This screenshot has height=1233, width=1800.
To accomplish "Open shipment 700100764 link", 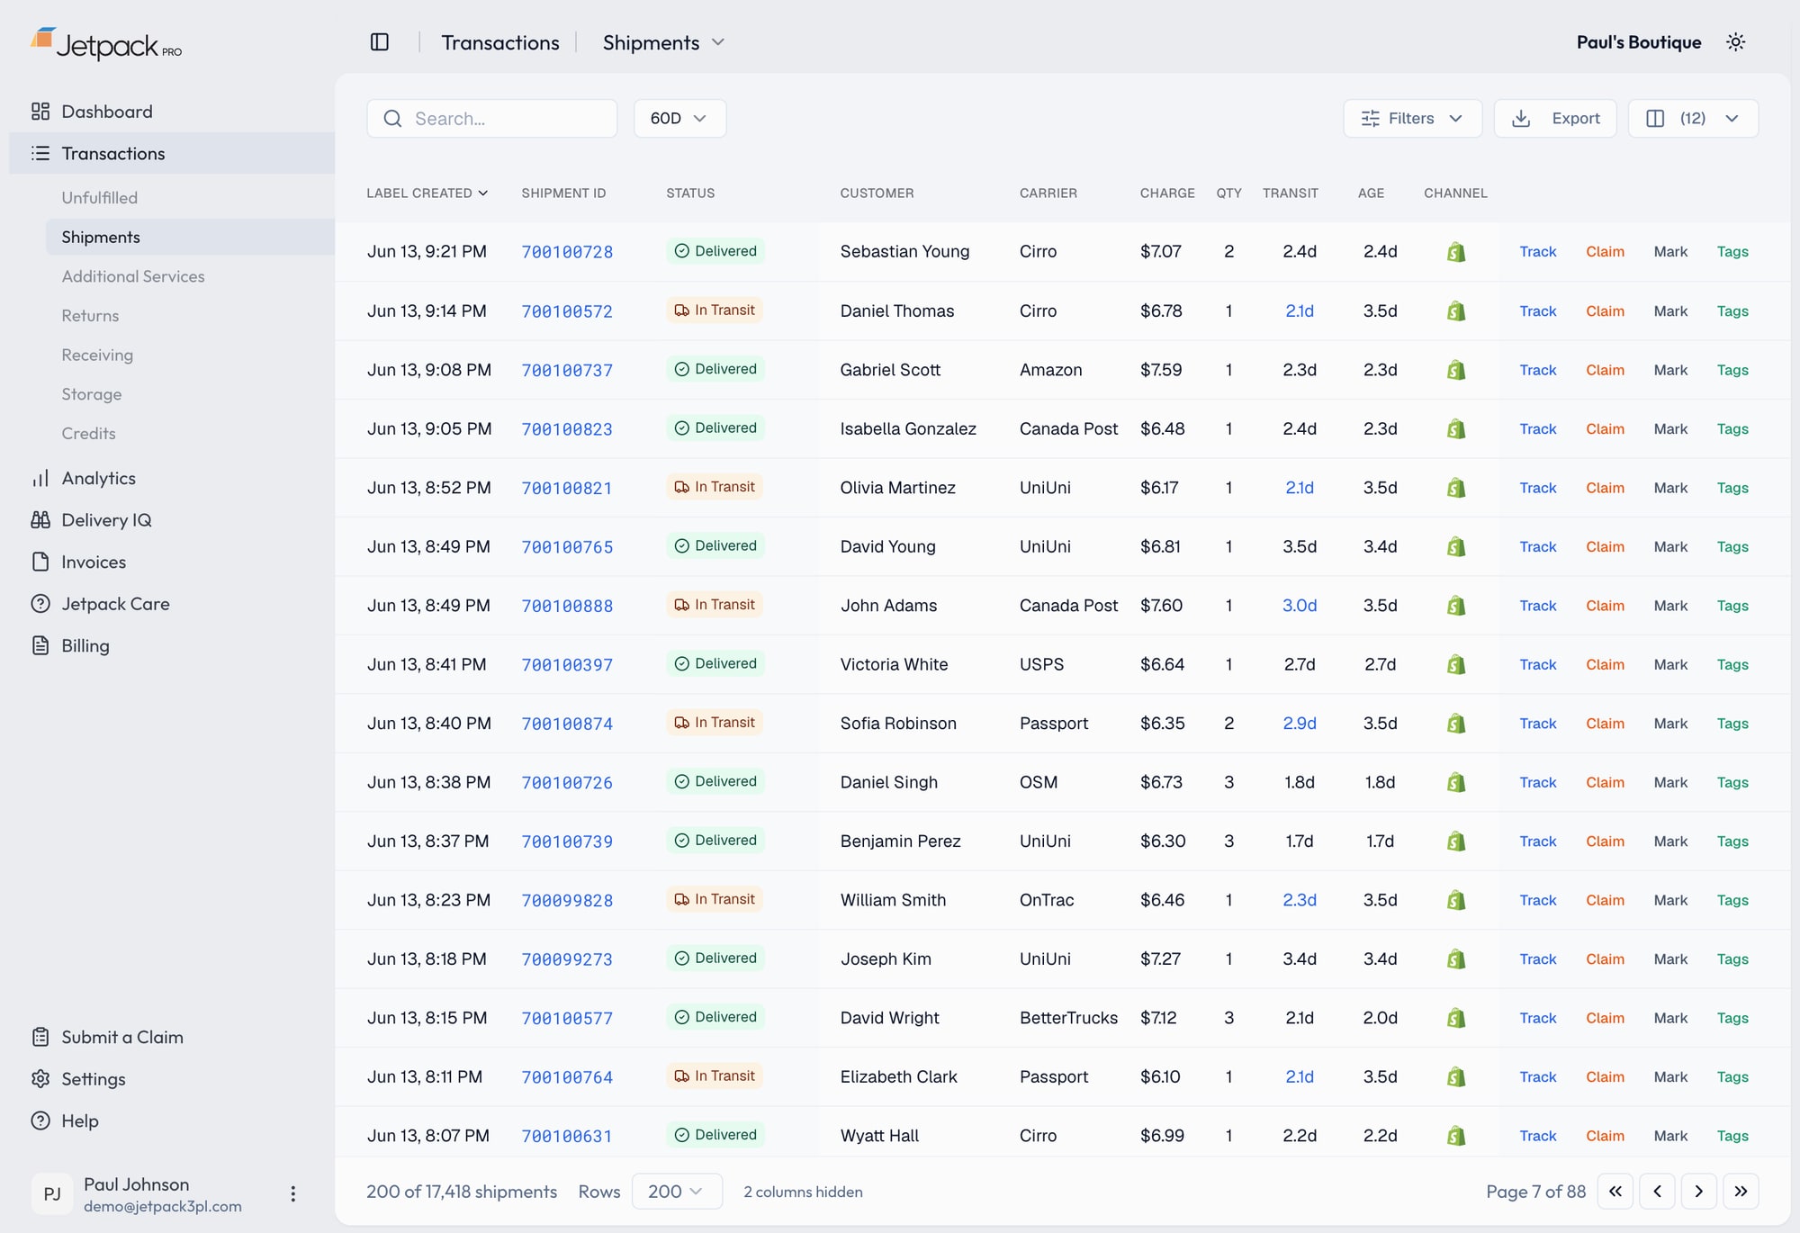I will pyautogui.click(x=567, y=1077).
